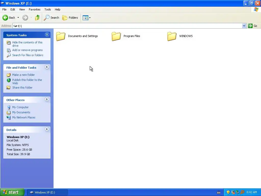Click the magnifier tray icon
The image size is (261, 196).
pos(242,192)
